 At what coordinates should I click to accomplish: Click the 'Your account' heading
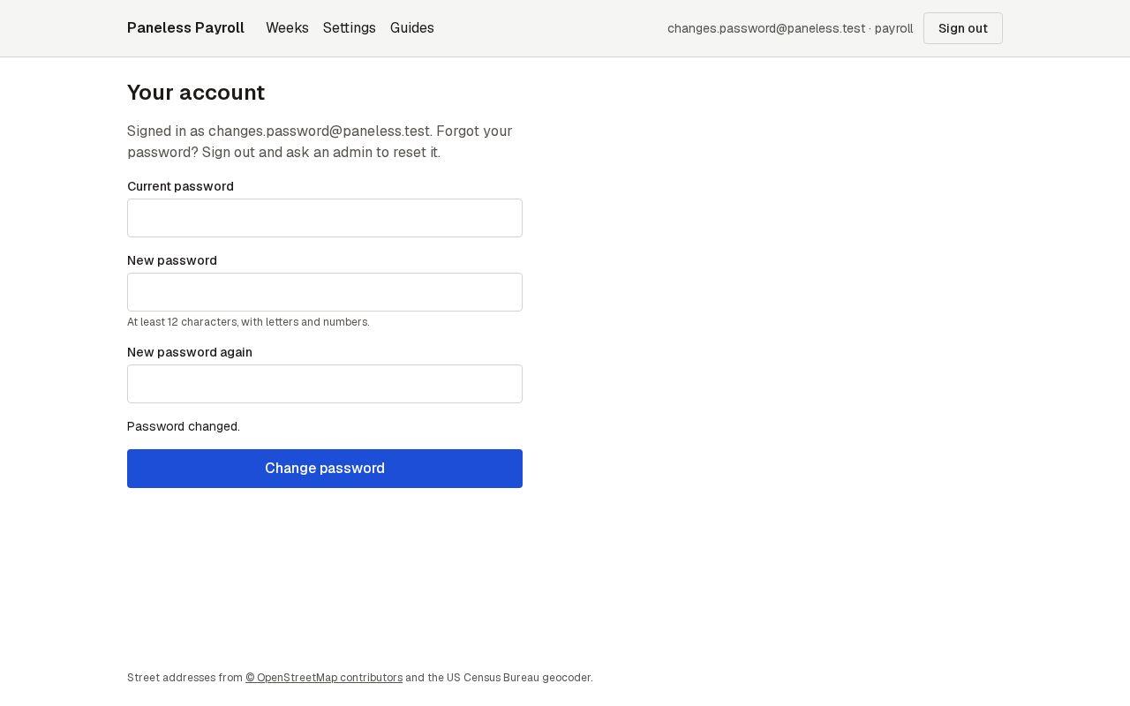point(196,93)
